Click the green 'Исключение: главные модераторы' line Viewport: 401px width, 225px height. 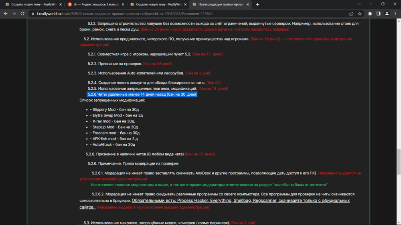click(x=209, y=185)
